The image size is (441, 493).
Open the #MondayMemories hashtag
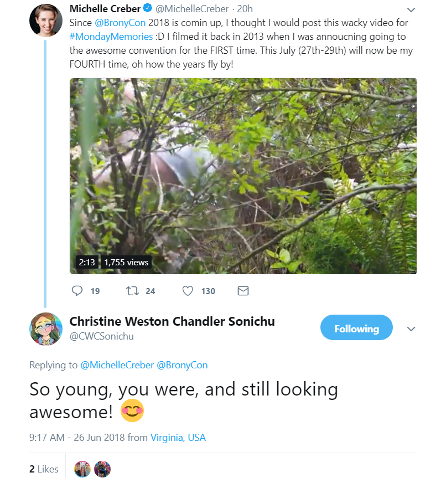[x=111, y=37]
